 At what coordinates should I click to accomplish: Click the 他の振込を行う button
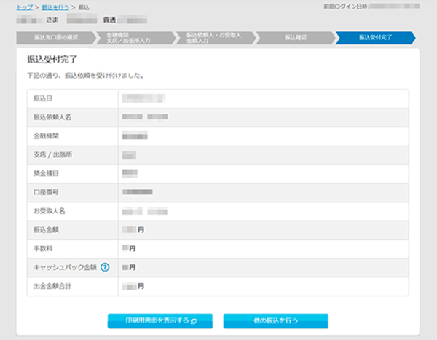point(275,320)
